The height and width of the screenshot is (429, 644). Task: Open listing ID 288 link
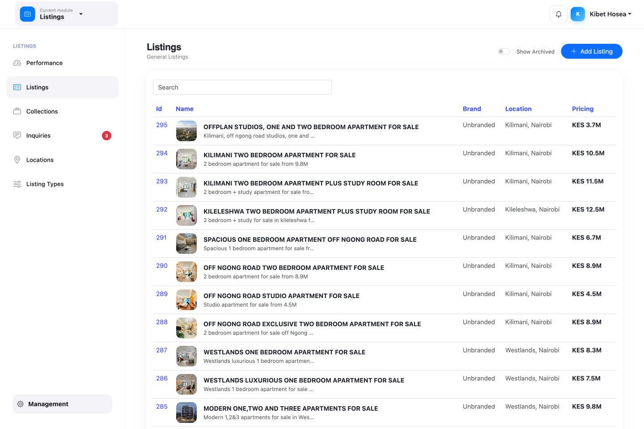click(162, 322)
